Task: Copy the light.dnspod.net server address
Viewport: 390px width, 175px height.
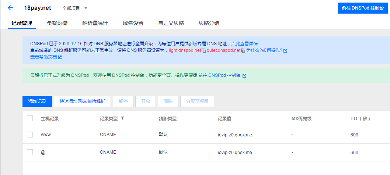Action: [203, 50]
